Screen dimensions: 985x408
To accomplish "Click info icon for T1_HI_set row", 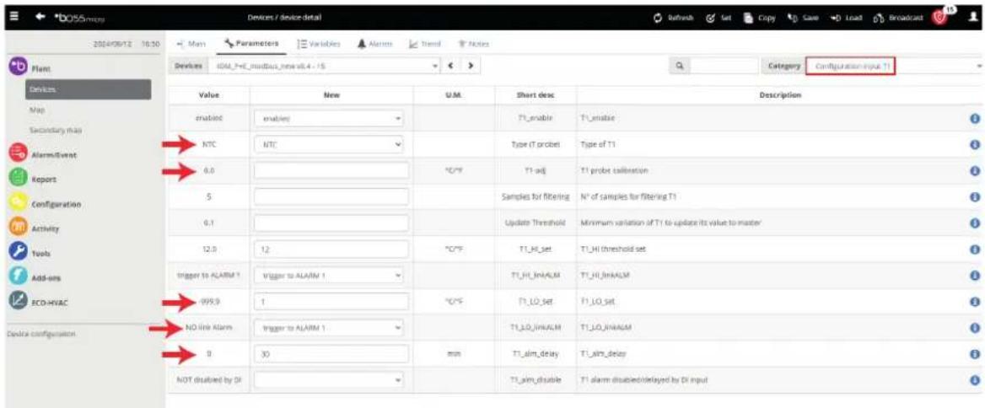I will pos(976,250).
